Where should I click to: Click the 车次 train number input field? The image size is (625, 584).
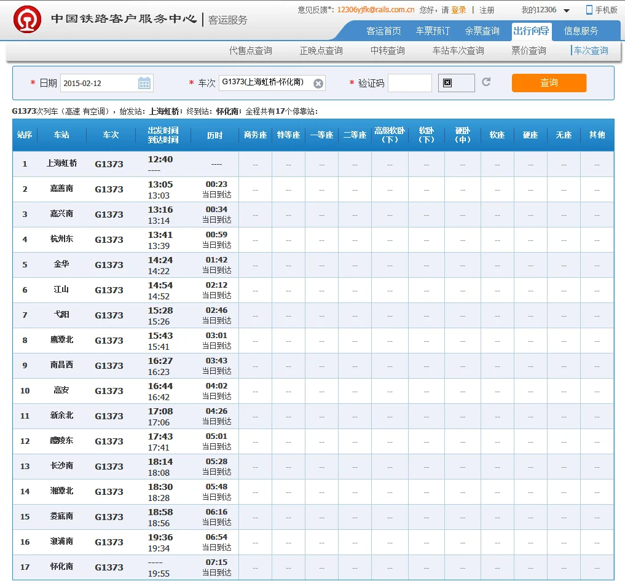(x=265, y=83)
